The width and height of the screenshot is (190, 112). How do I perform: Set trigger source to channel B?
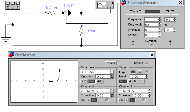click(135, 81)
